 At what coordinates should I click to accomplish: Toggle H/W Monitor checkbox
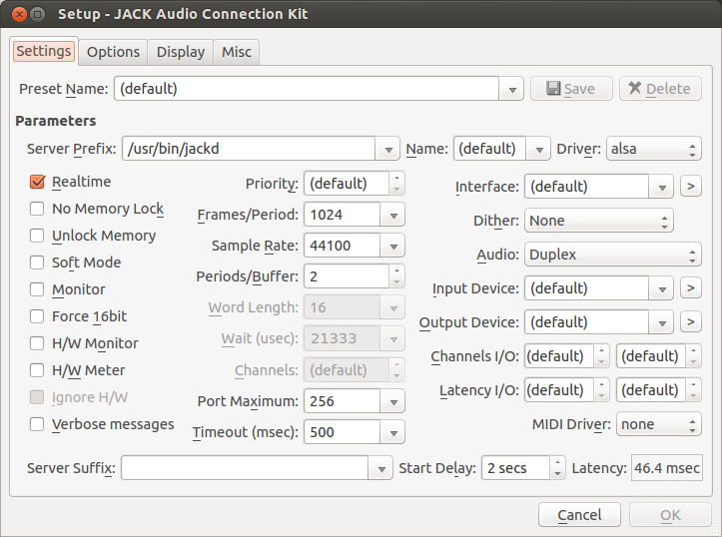[37, 343]
